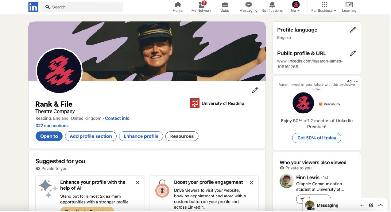
Task: Open the Messaging nav icon
Action: pyautogui.click(x=248, y=7)
